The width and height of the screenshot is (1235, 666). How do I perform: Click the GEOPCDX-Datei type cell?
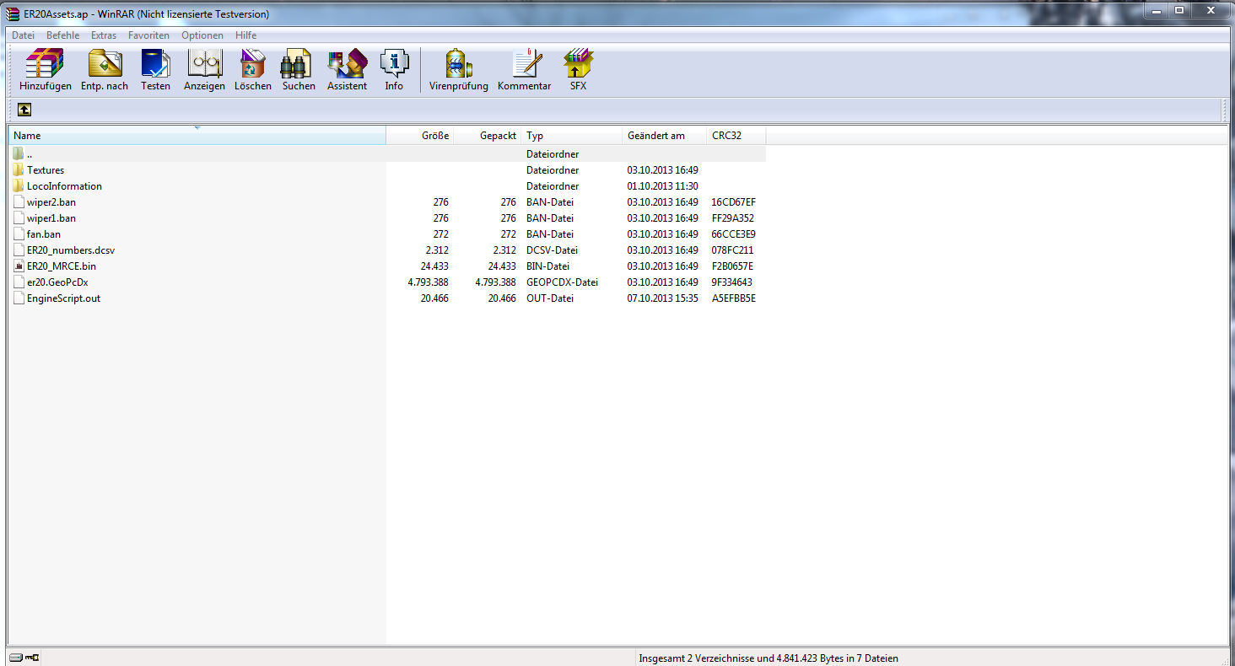click(x=562, y=282)
